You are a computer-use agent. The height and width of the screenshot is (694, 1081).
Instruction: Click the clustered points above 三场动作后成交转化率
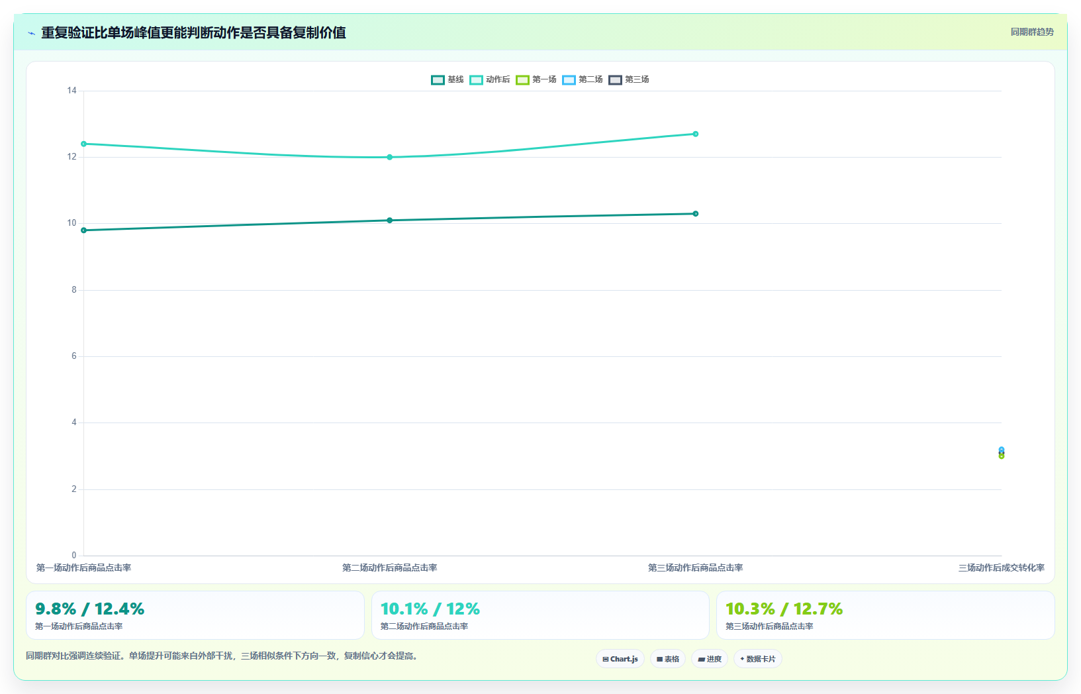[1002, 453]
